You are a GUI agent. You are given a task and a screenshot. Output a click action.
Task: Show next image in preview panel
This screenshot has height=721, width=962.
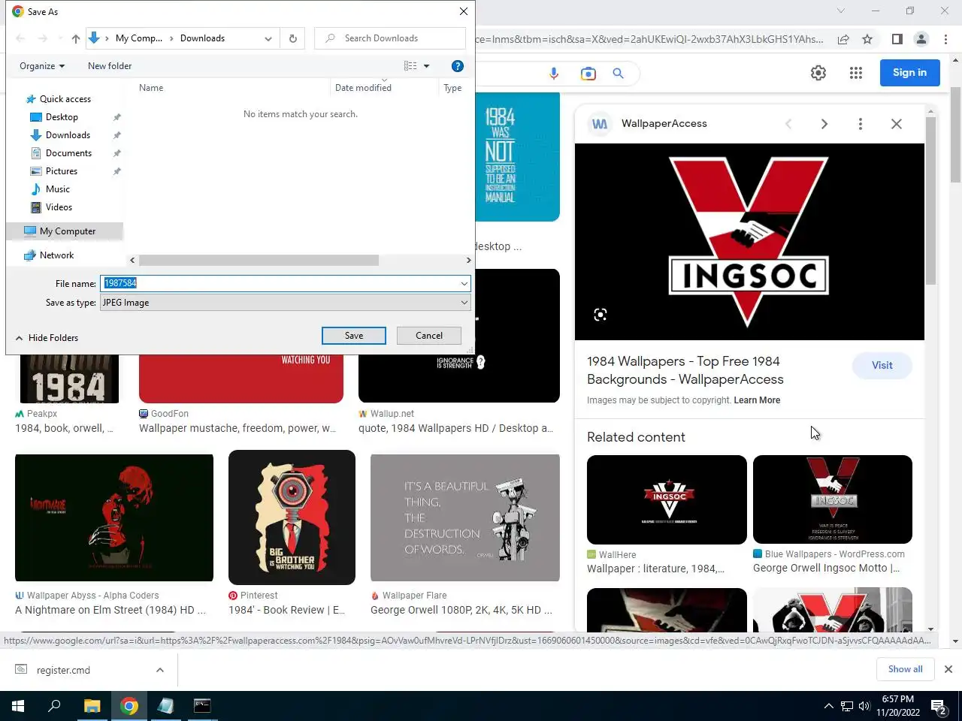[x=824, y=124]
